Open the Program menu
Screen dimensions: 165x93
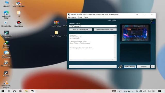tap(72, 17)
